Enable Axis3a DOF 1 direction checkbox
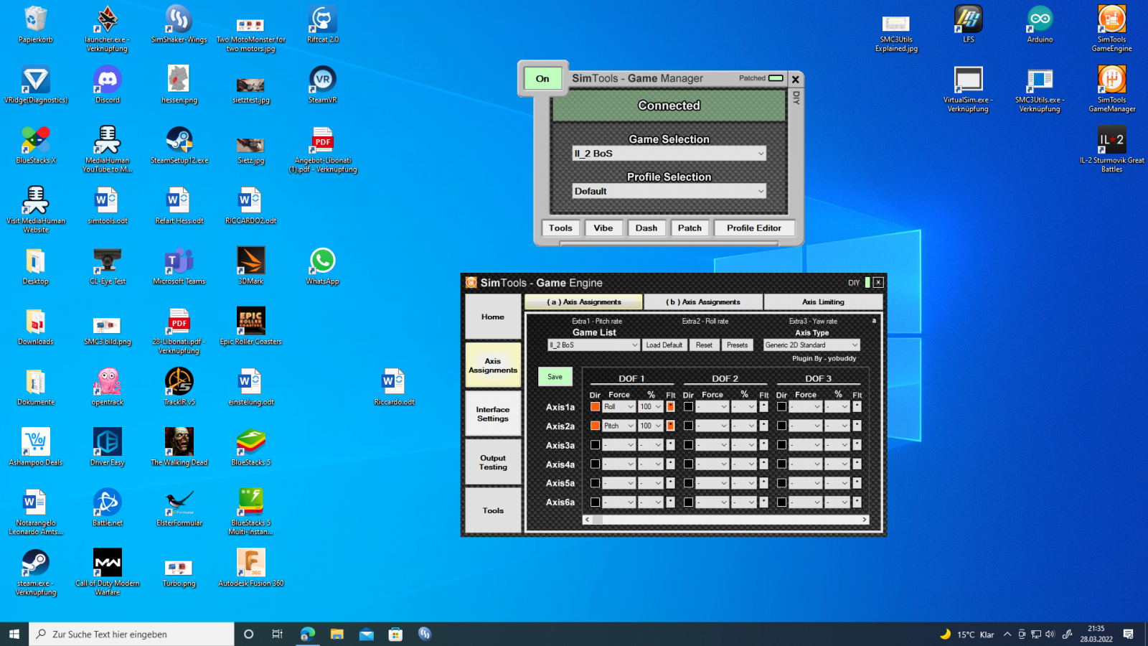Screen dimensions: 1148x646 595,445
